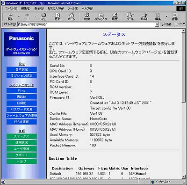187x185 pixels.
Task: Open the ヘルプ(H) menu
Action: (x=87, y=8)
